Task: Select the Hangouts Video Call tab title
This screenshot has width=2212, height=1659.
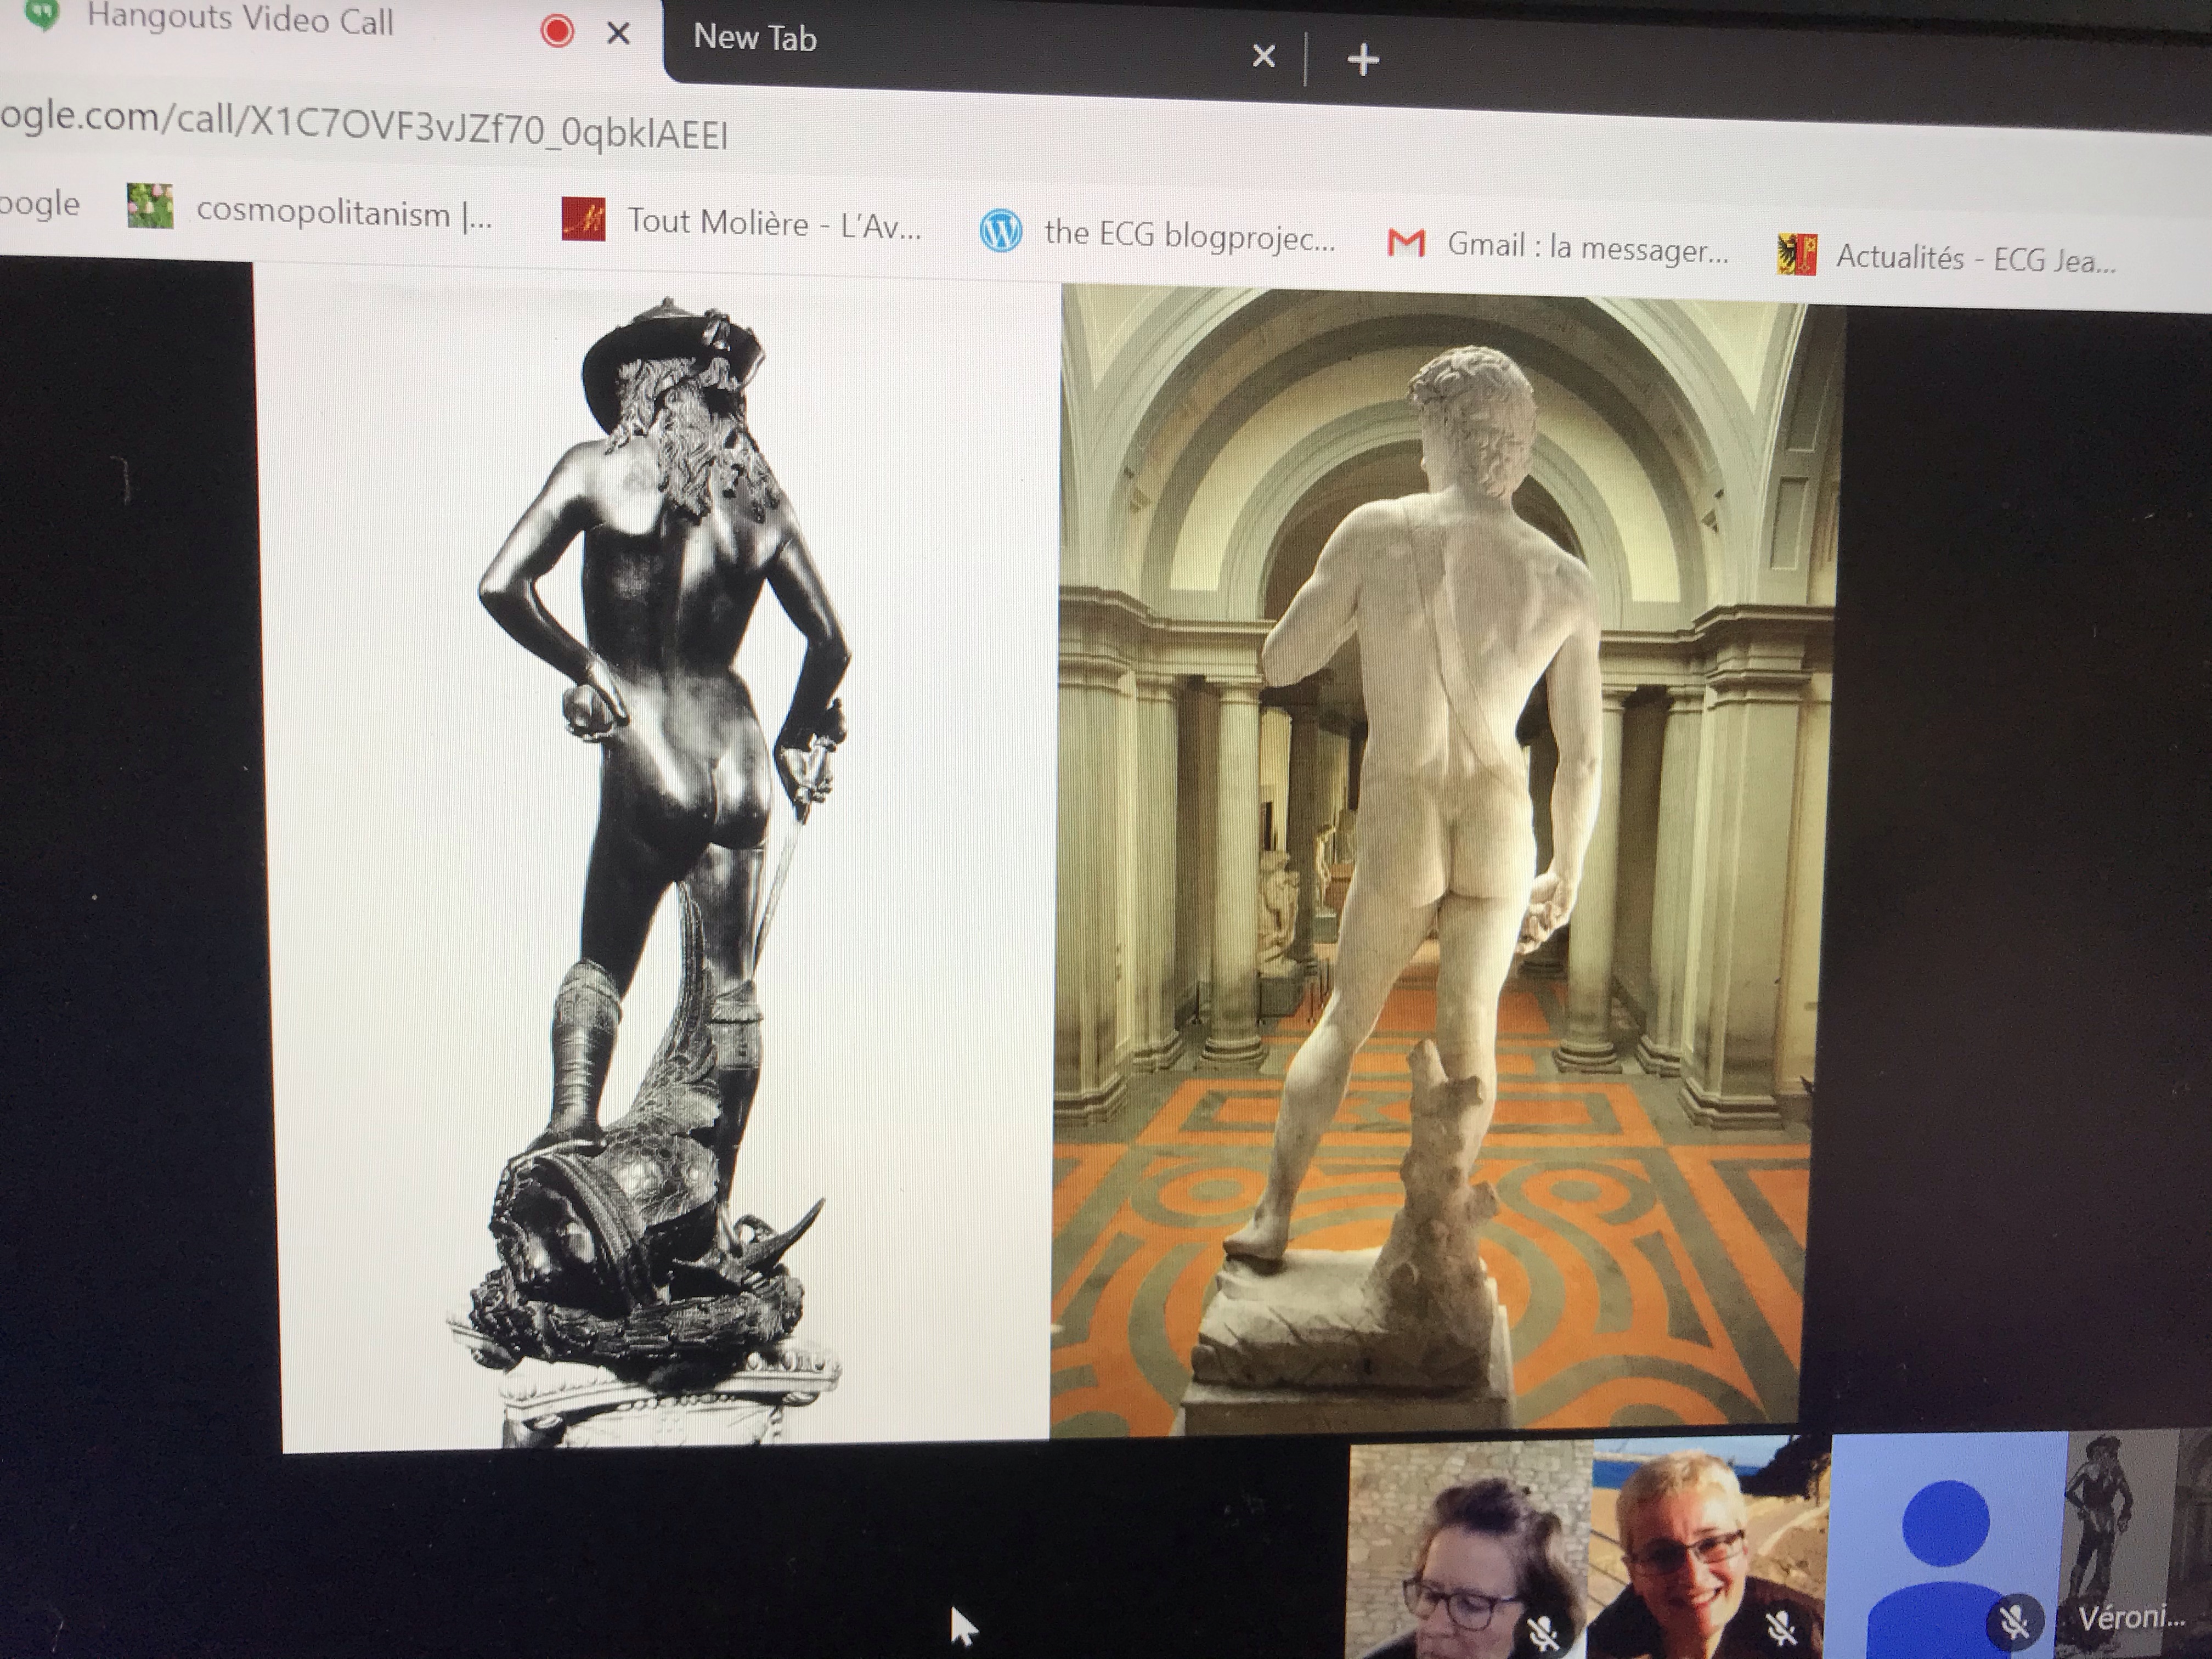Action: (240, 20)
